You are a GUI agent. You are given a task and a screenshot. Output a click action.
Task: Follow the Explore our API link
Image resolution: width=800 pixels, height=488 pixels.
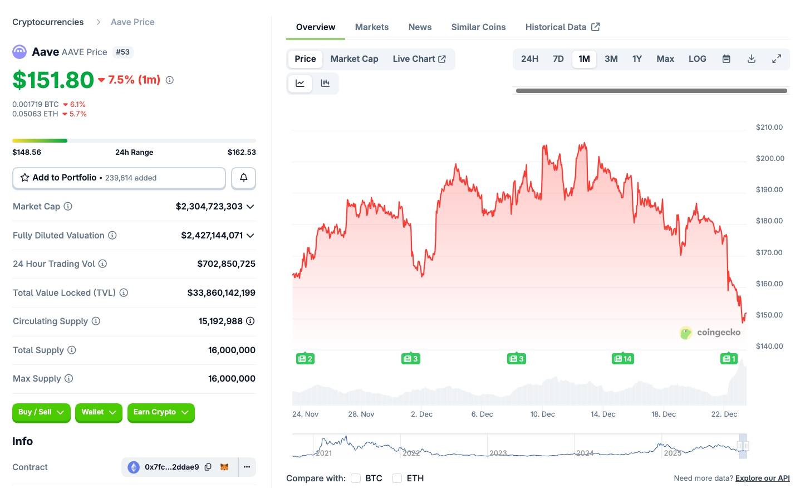pos(762,478)
